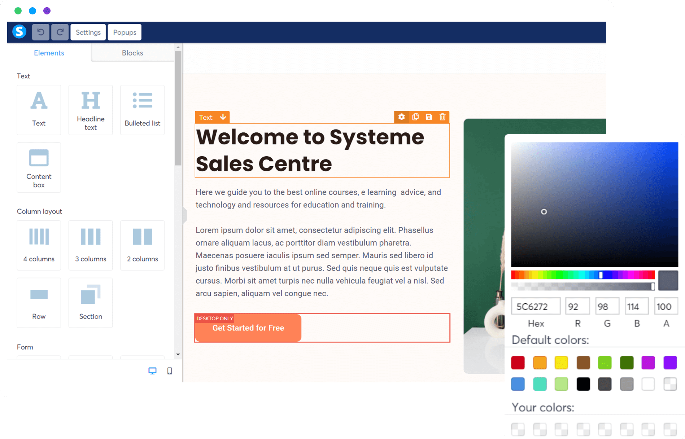Click the Redo arrow icon

[60, 32]
